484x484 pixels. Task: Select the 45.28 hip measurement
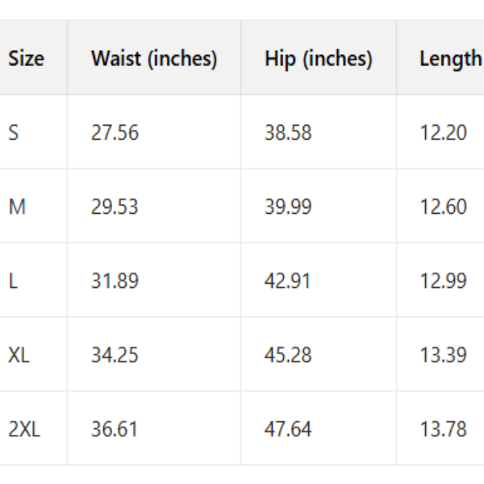pos(288,356)
